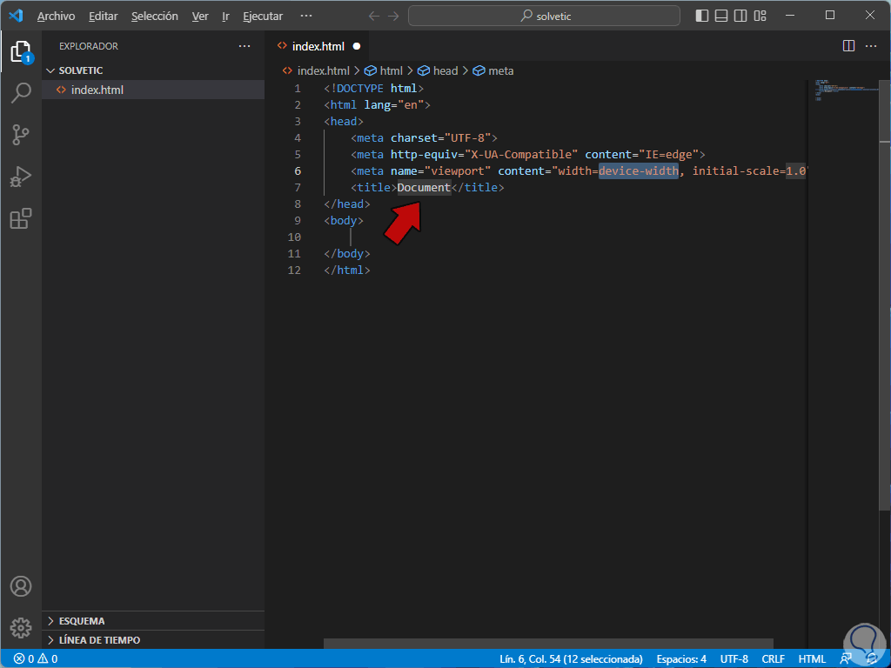This screenshot has width=891, height=668.
Task: Open the Search view icon
Action: coord(20,93)
